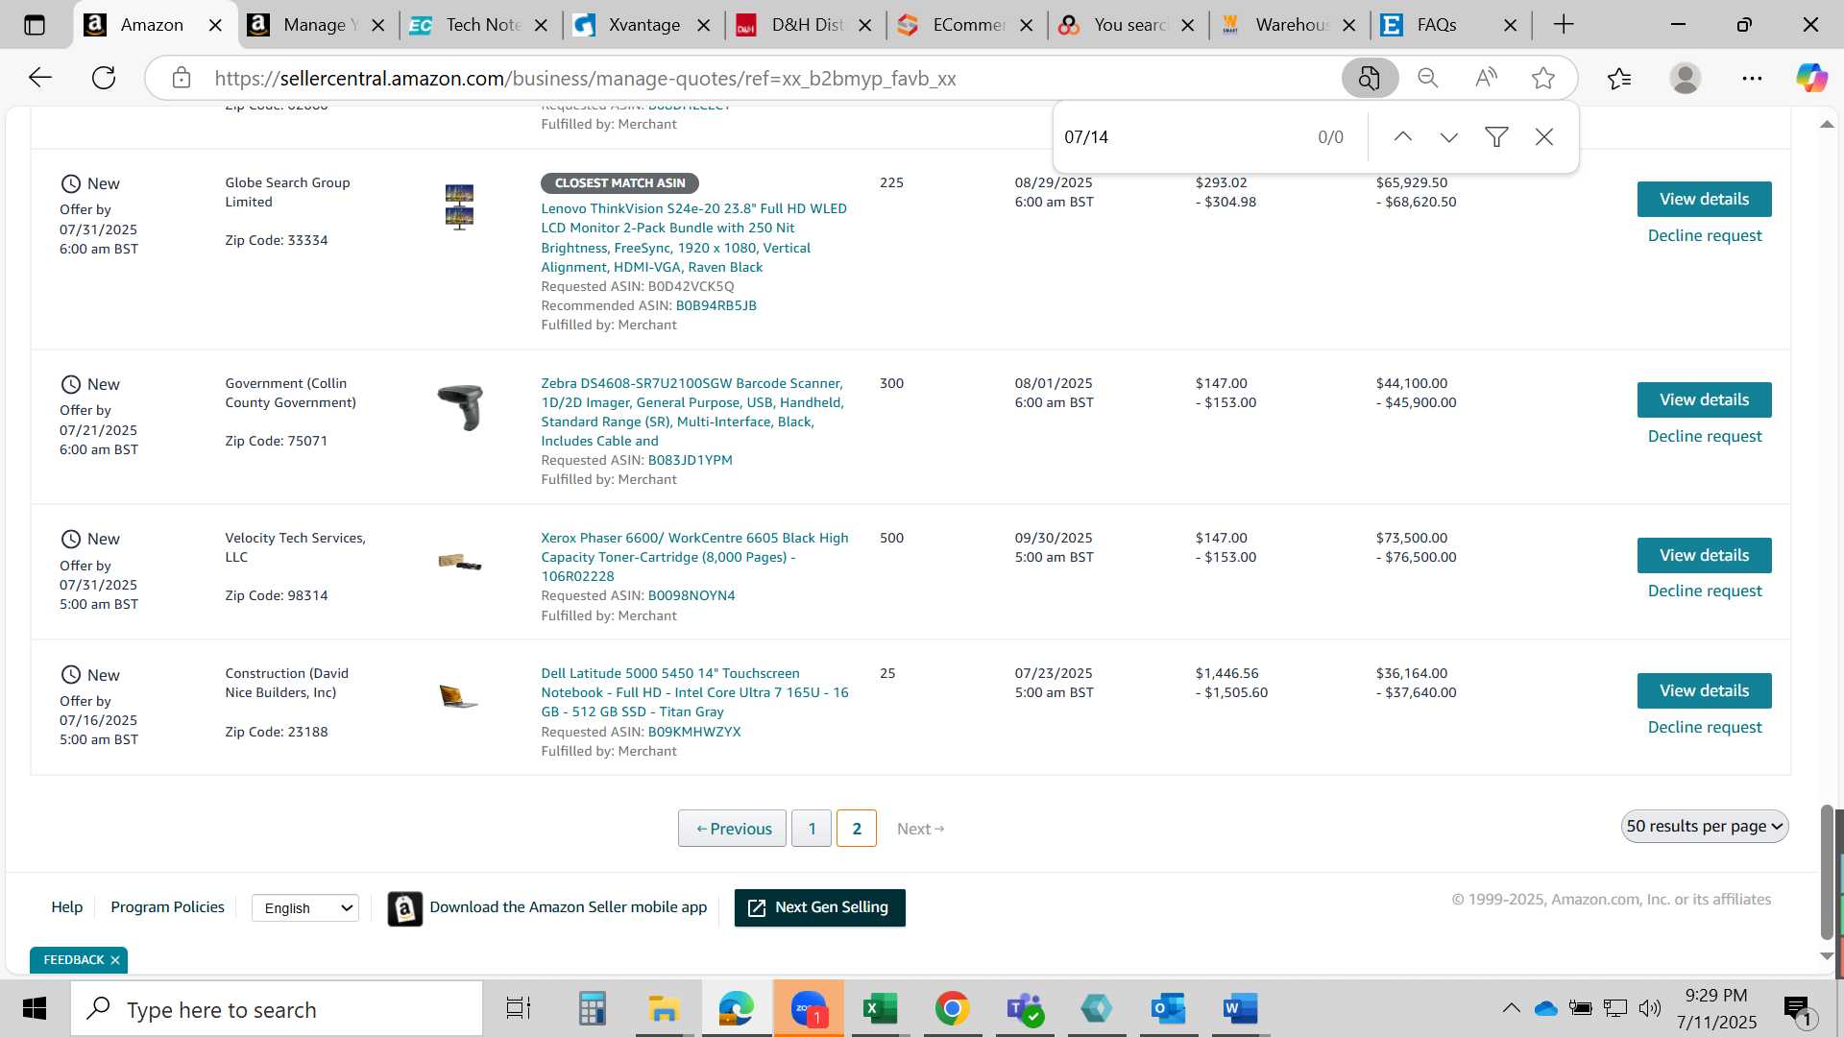
Task: Switch to the Warehous tab
Action: click(1290, 25)
